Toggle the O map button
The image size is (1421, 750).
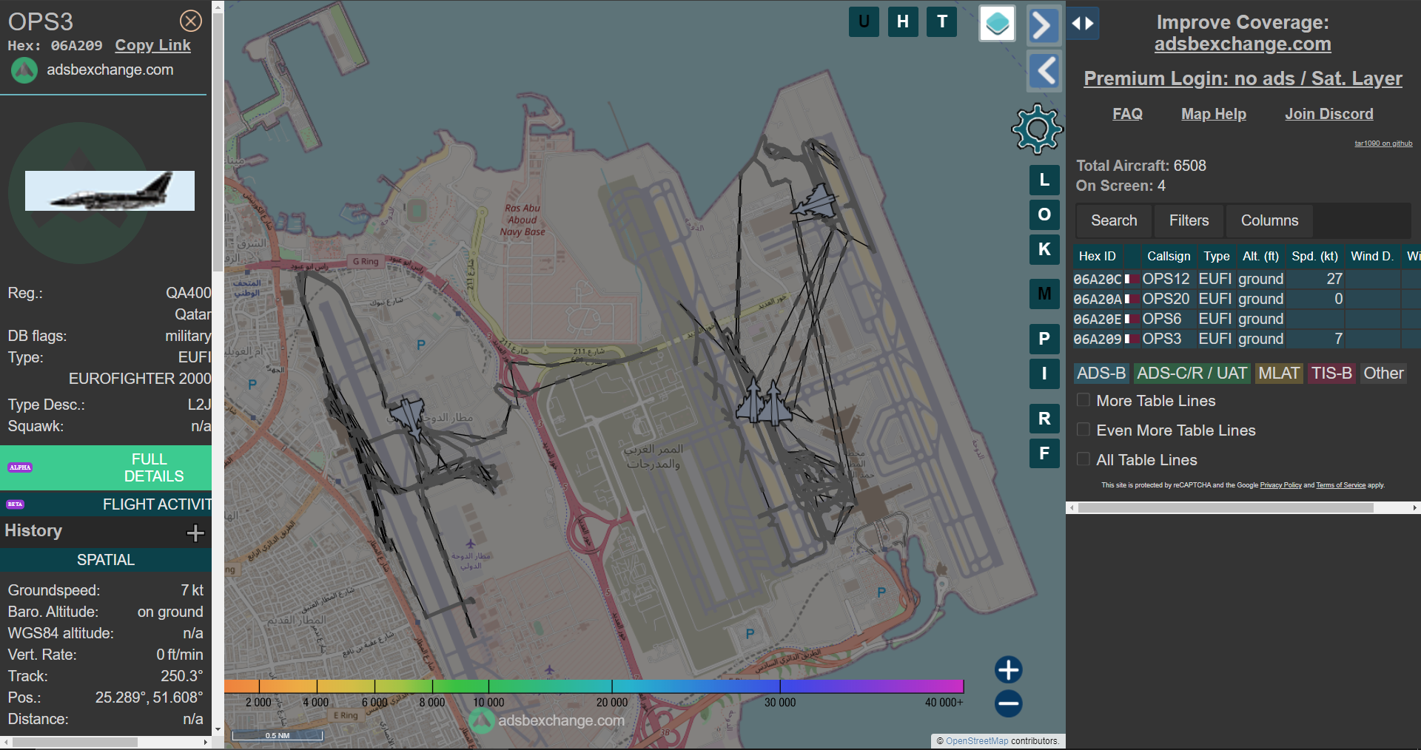coord(1044,214)
